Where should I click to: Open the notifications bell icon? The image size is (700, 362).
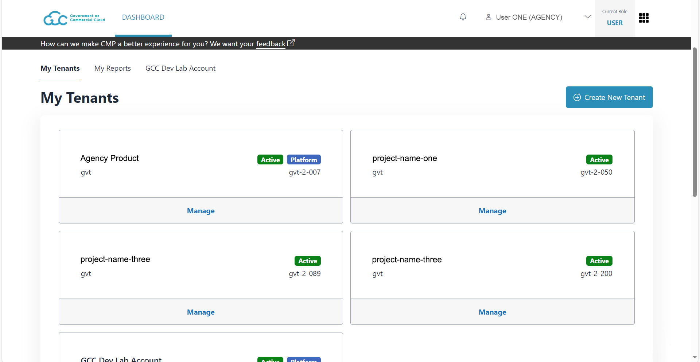tap(463, 17)
